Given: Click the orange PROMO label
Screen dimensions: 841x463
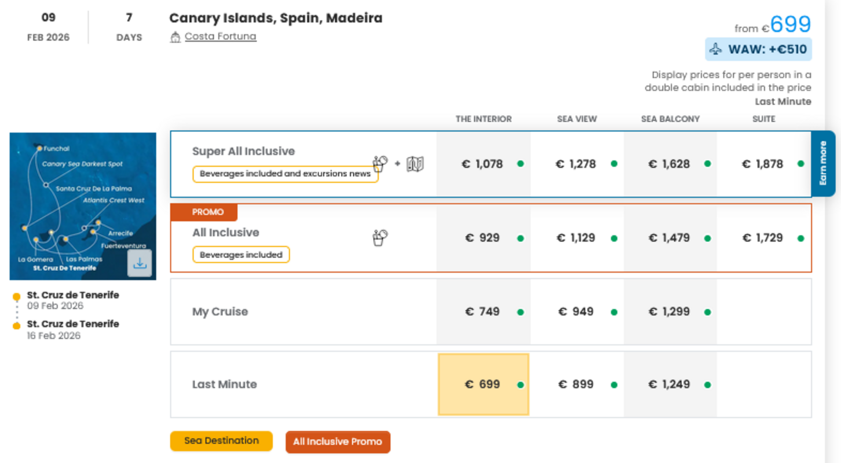Looking at the screenshot, I should point(204,212).
